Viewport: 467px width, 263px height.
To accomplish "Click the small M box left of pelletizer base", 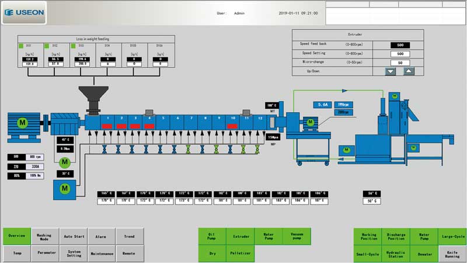I will (x=346, y=150).
